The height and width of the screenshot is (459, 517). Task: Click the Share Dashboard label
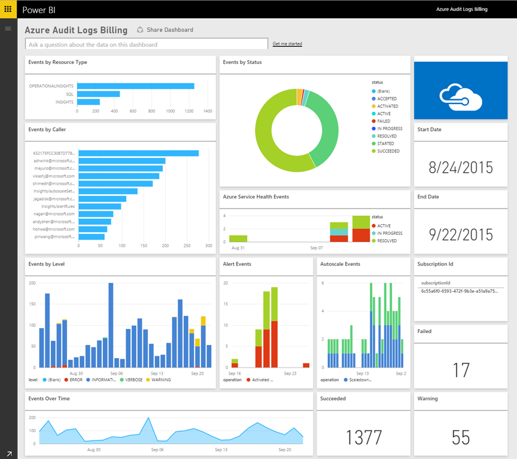170,30
